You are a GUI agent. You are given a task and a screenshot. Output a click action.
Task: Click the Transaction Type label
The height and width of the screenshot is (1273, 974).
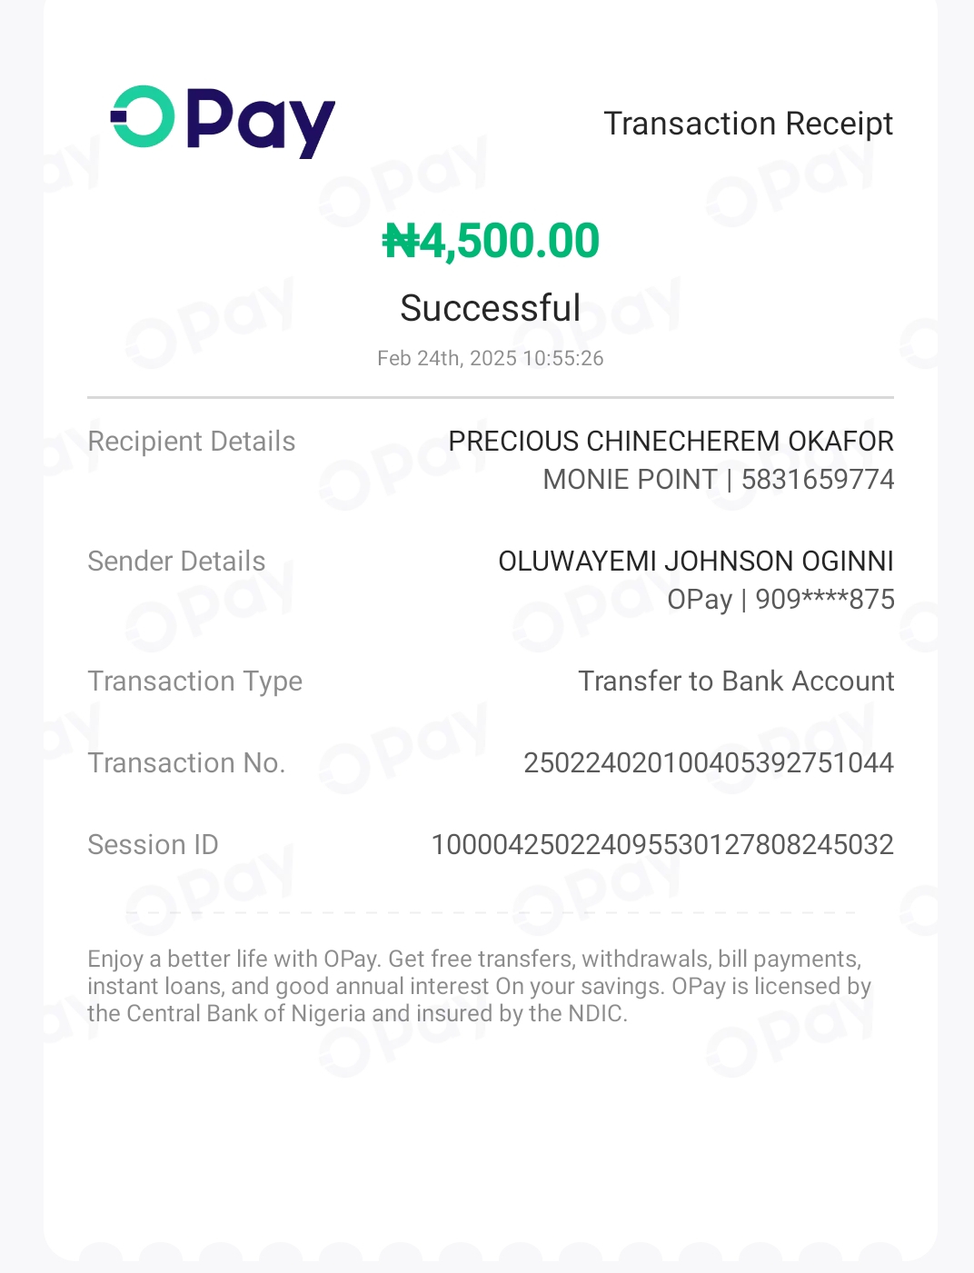tap(195, 681)
